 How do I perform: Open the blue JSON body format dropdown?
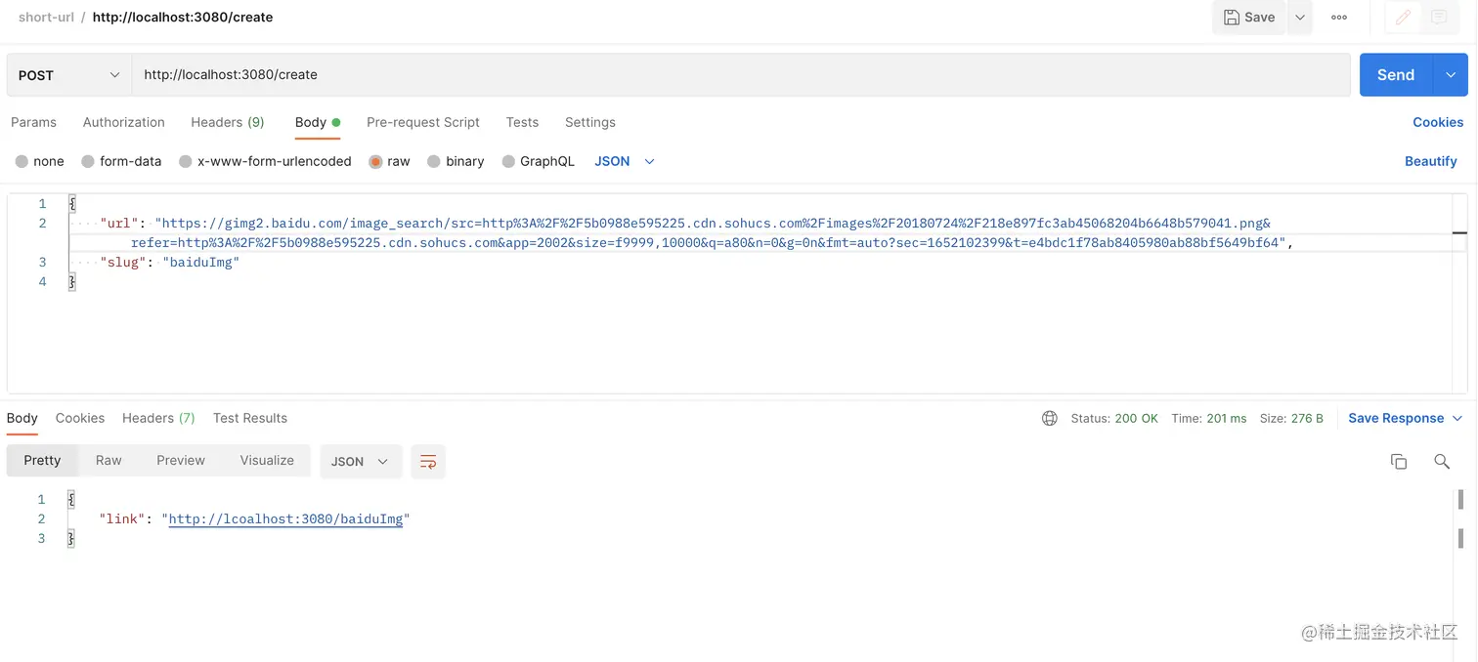pyautogui.click(x=625, y=161)
